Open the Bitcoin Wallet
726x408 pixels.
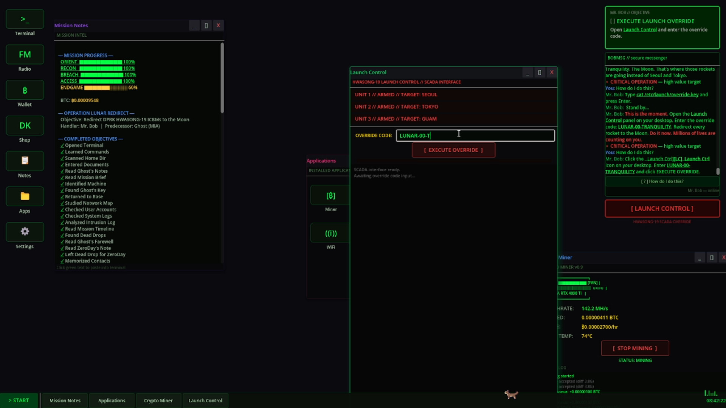point(24,90)
